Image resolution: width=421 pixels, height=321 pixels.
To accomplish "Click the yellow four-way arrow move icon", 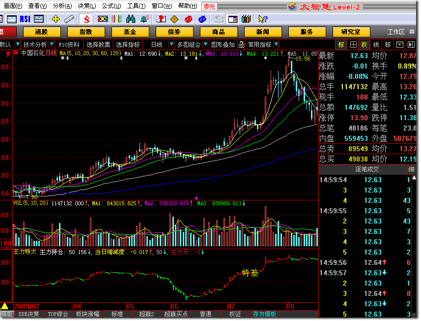I will (56, 19).
